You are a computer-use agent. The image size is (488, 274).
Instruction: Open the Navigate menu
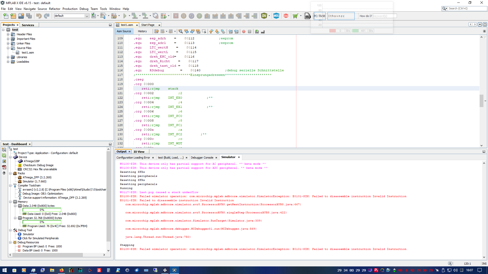click(x=29, y=9)
